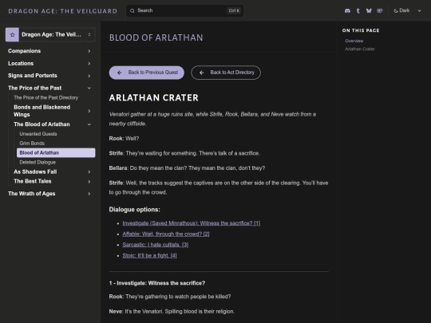Click arrow icon on Back to Act Directory
431x323 pixels.
point(201,73)
